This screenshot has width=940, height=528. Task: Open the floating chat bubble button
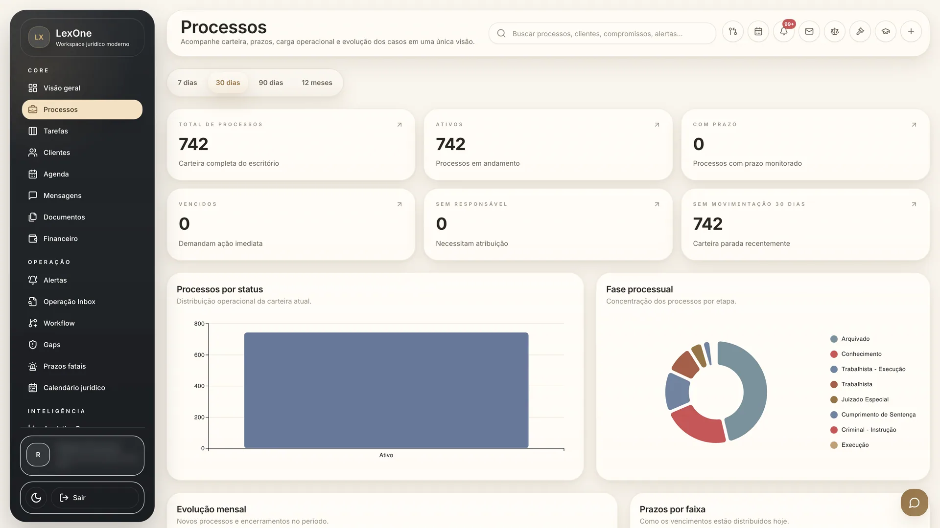tap(914, 503)
